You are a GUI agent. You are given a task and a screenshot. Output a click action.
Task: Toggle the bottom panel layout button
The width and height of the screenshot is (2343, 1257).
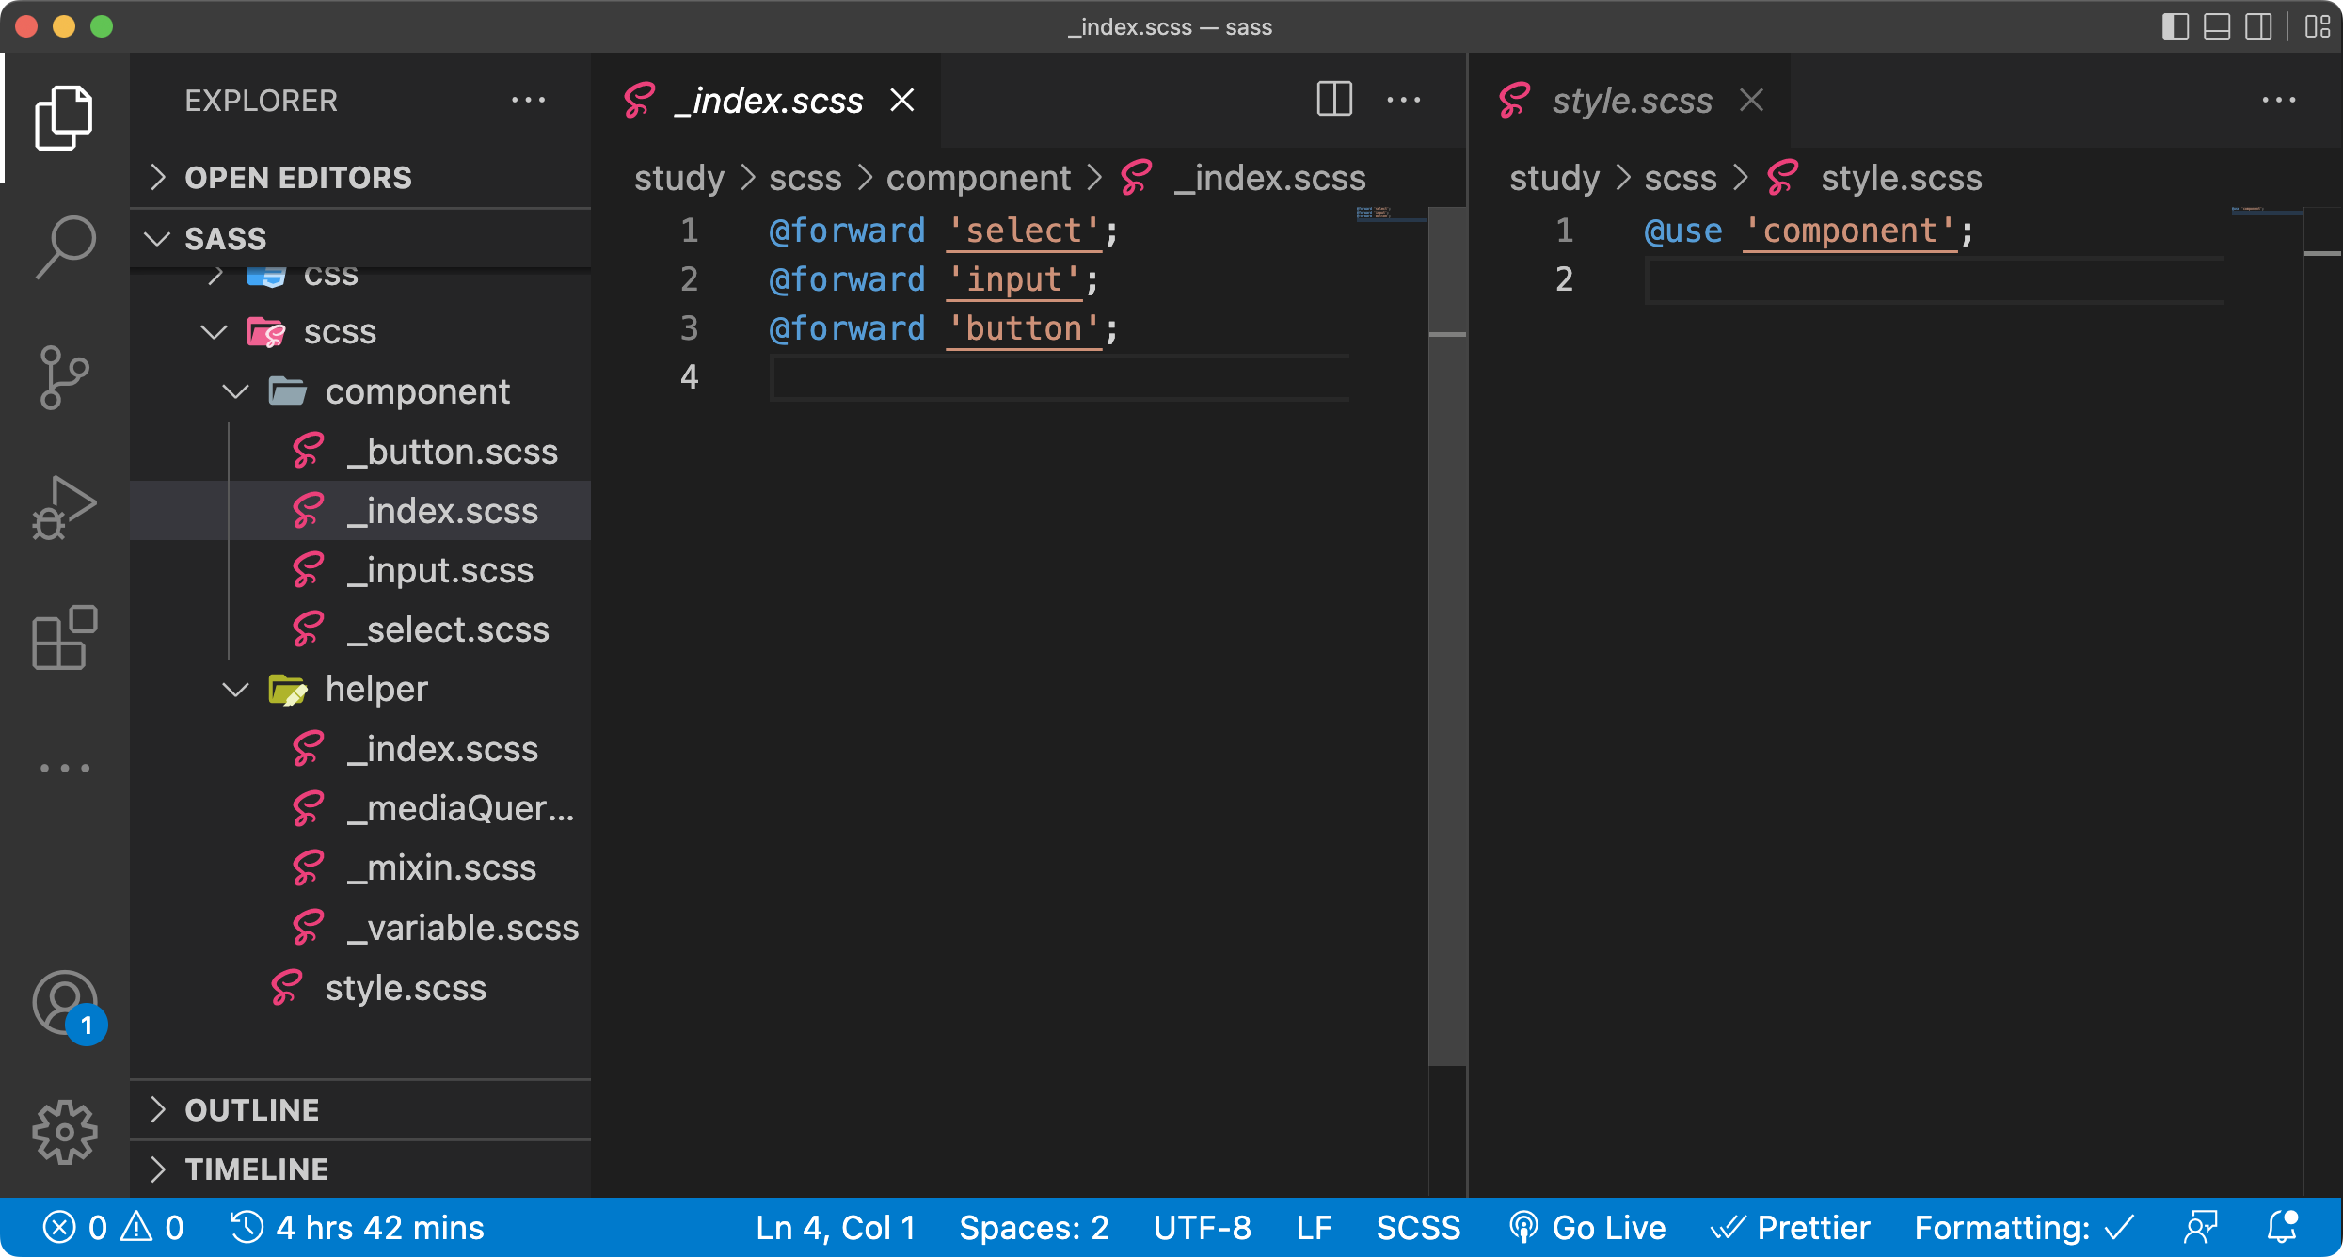tap(2217, 26)
